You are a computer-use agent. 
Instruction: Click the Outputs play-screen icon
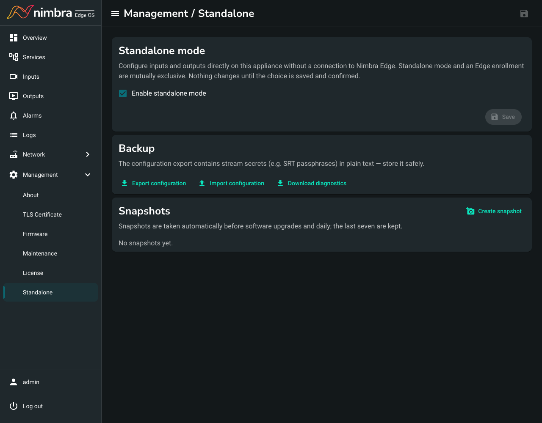pyautogui.click(x=14, y=96)
